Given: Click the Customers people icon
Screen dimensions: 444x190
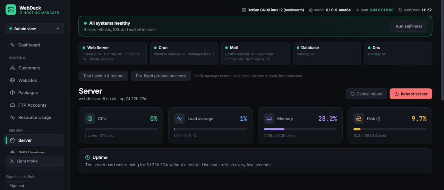Looking at the screenshot, I should tap(12, 68).
